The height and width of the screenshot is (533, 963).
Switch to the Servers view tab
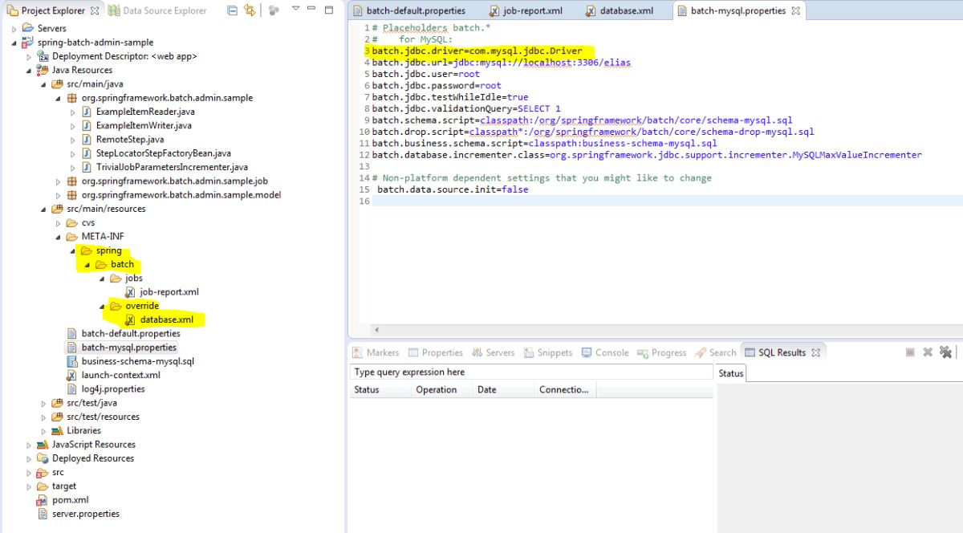(x=493, y=352)
